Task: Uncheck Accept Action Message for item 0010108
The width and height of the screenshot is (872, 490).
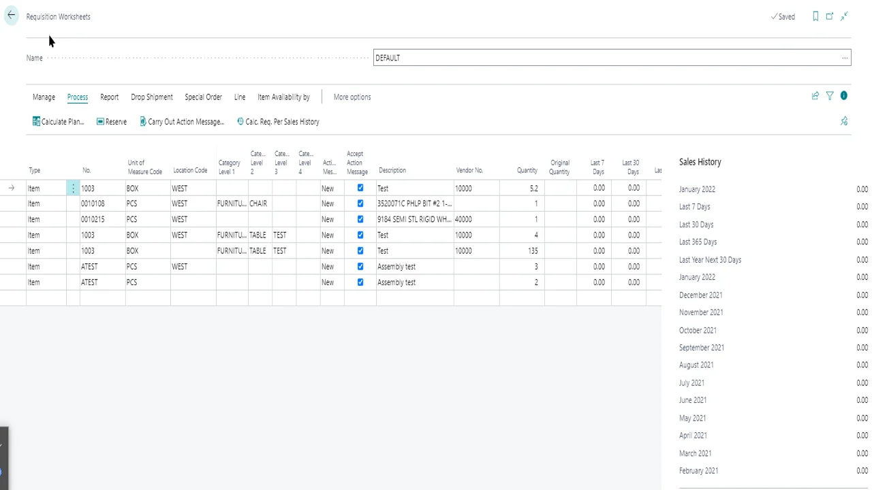Action: [360, 203]
